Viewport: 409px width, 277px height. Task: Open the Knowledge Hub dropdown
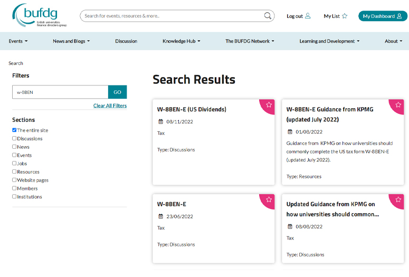coord(181,41)
